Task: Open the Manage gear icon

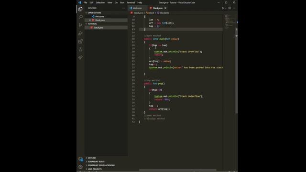Action: click(80, 167)
